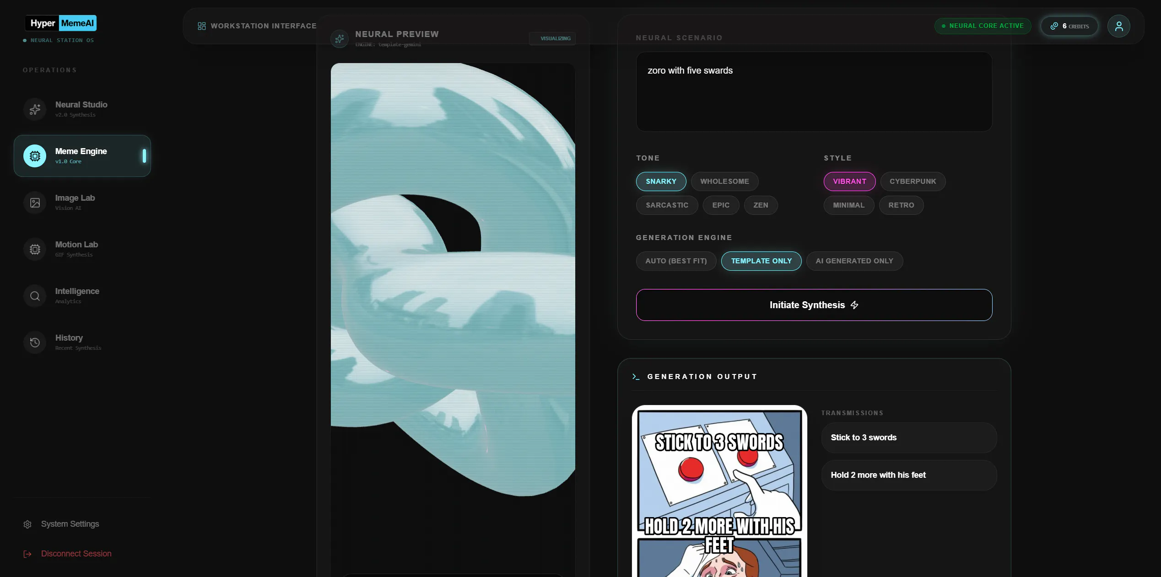Viewport: 1161px width, 577px height.
Task: Select 'Stick to 3 swords' transmission
Action: (909, 438)
